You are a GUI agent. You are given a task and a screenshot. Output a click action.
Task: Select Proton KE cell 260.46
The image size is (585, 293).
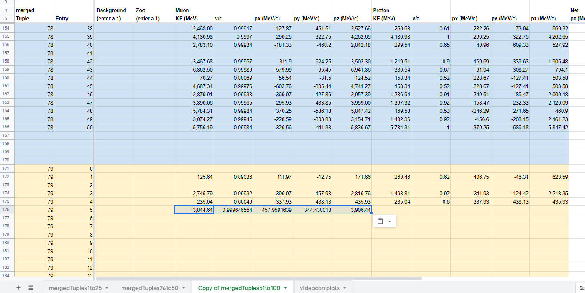point(391,177)
